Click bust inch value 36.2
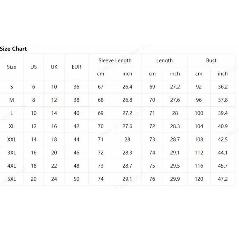The width and height of the screenshot is (239, 239). coord(223,87)
